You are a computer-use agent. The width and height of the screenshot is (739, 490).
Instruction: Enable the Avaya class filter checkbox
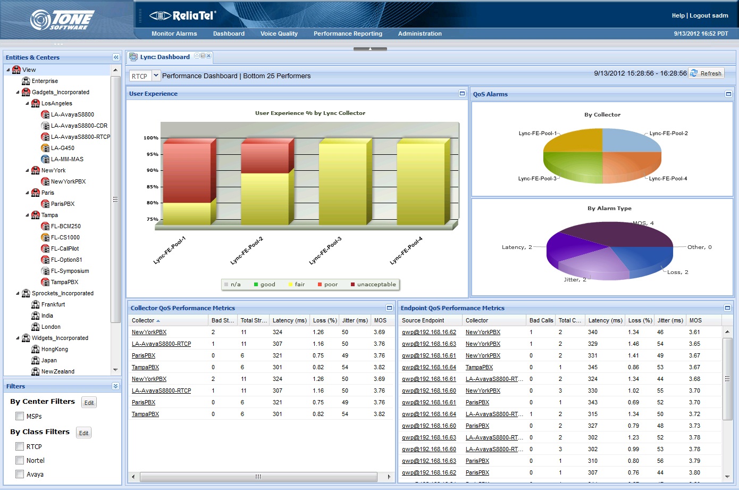click(x=20, y=474)
